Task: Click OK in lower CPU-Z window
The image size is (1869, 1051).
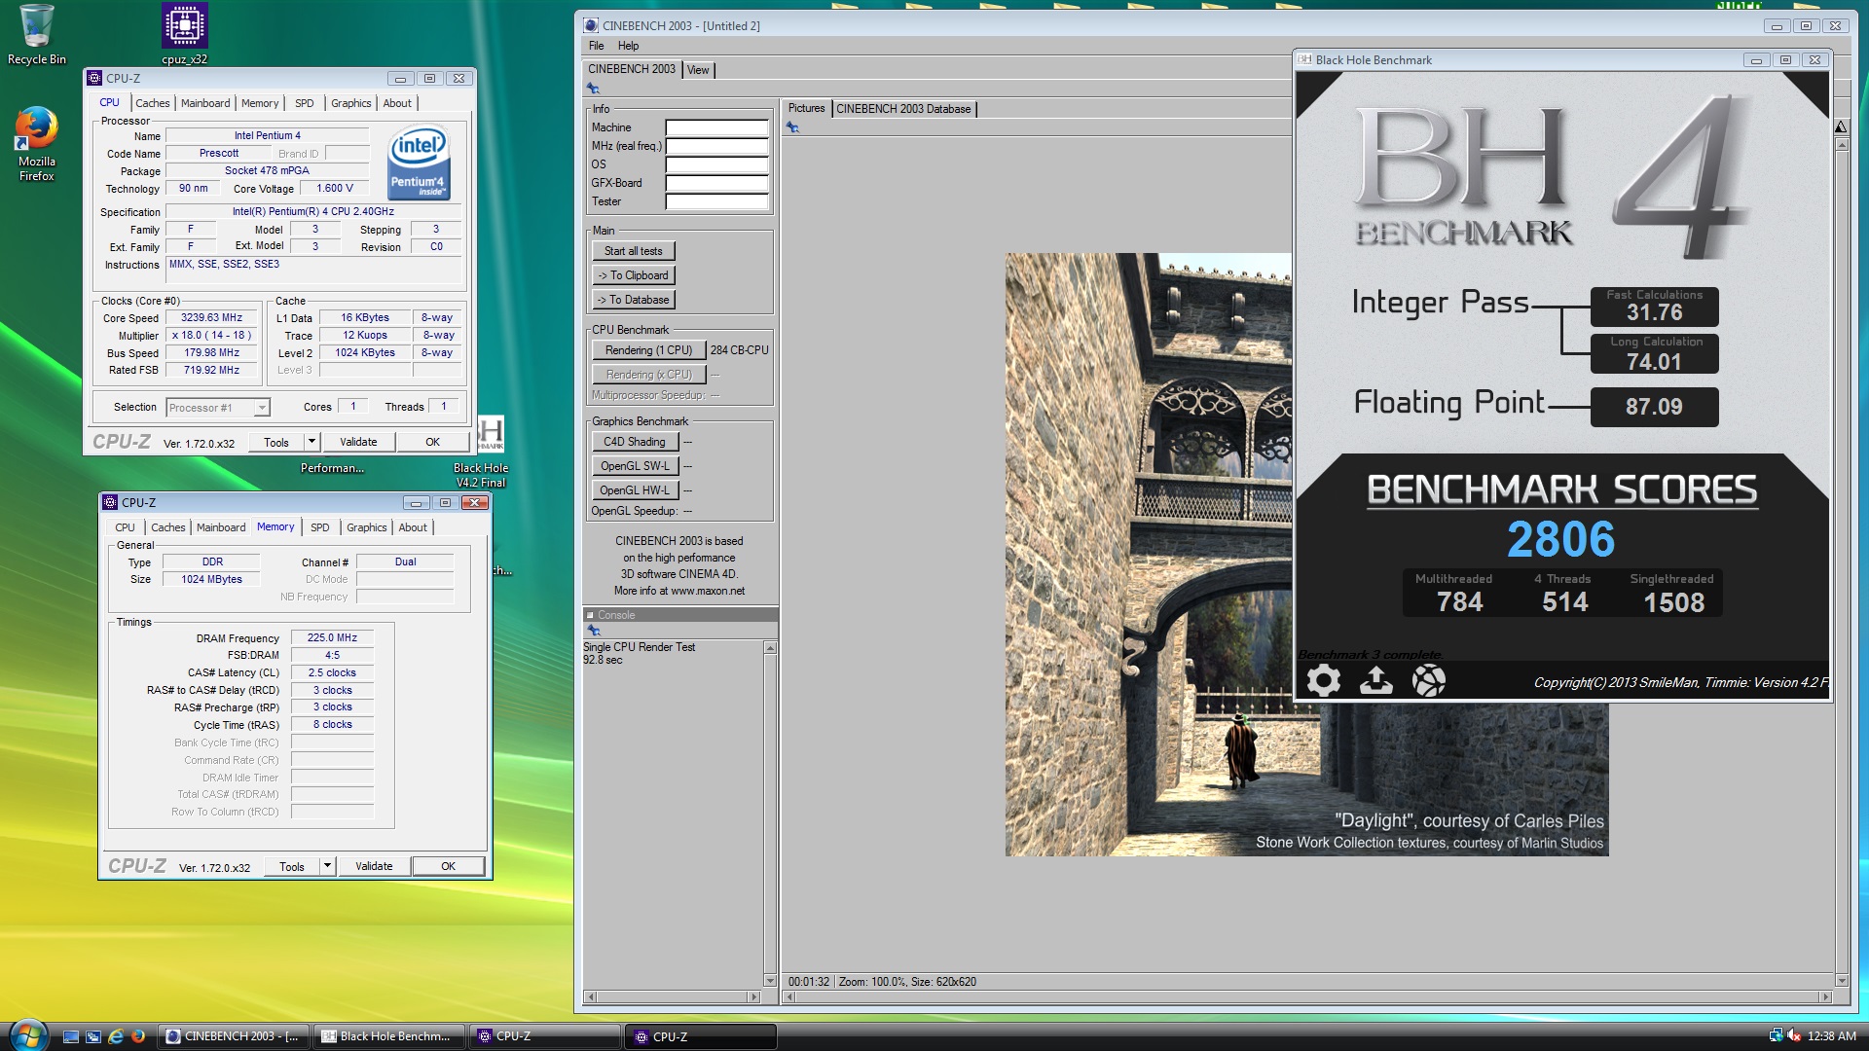Action: [x=448, y=866]
